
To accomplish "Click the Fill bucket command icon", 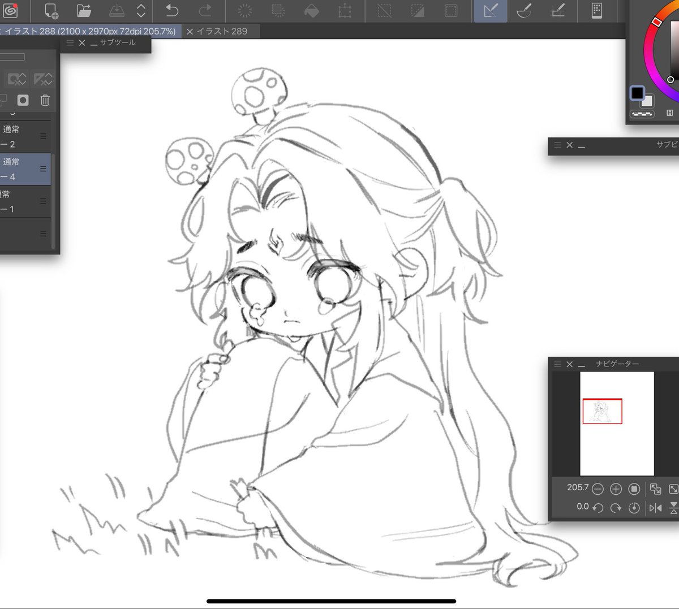I will (312, 10).
